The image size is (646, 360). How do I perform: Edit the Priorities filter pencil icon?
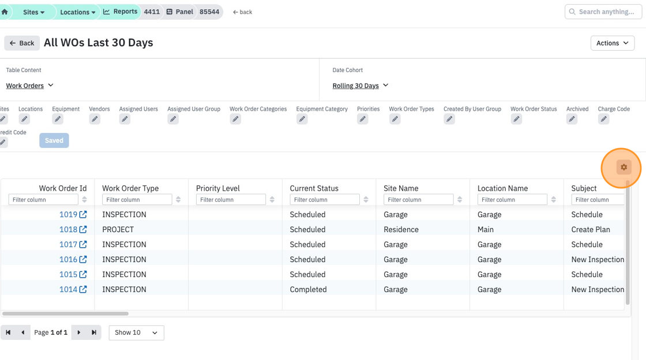[x=363, y=119]
